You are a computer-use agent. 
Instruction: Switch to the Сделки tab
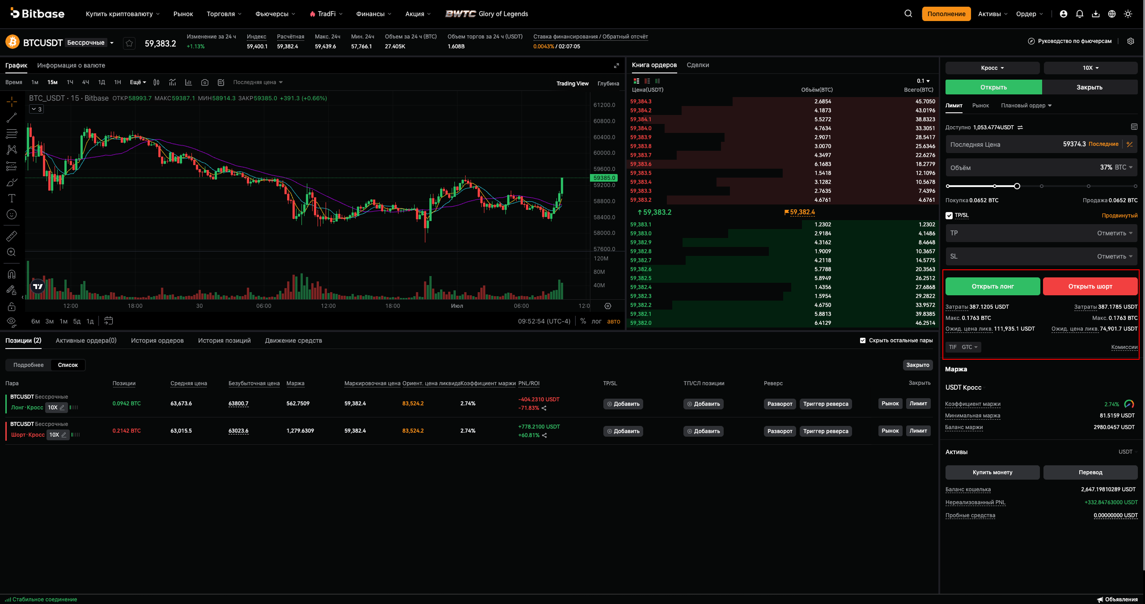coord(698,65)
